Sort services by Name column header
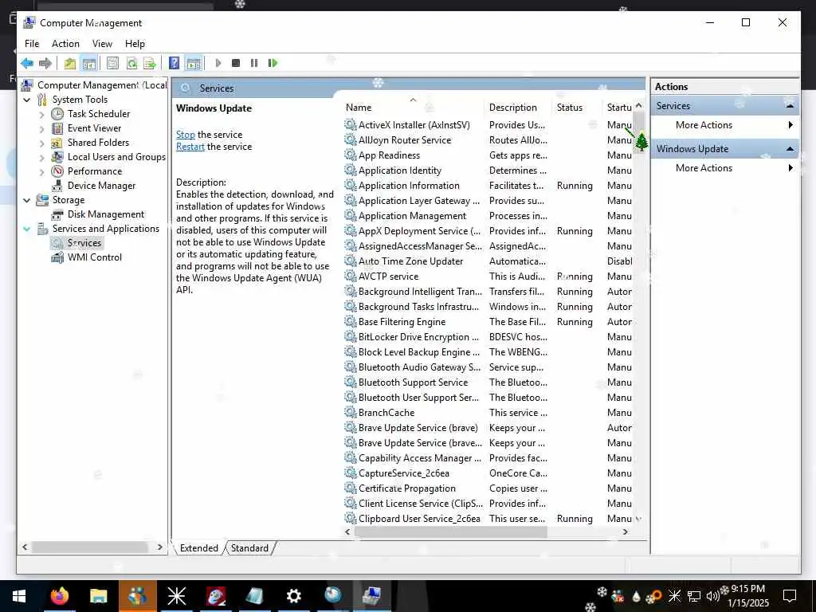The height and width of the screenshot is (612, 816). coord(414,108)
